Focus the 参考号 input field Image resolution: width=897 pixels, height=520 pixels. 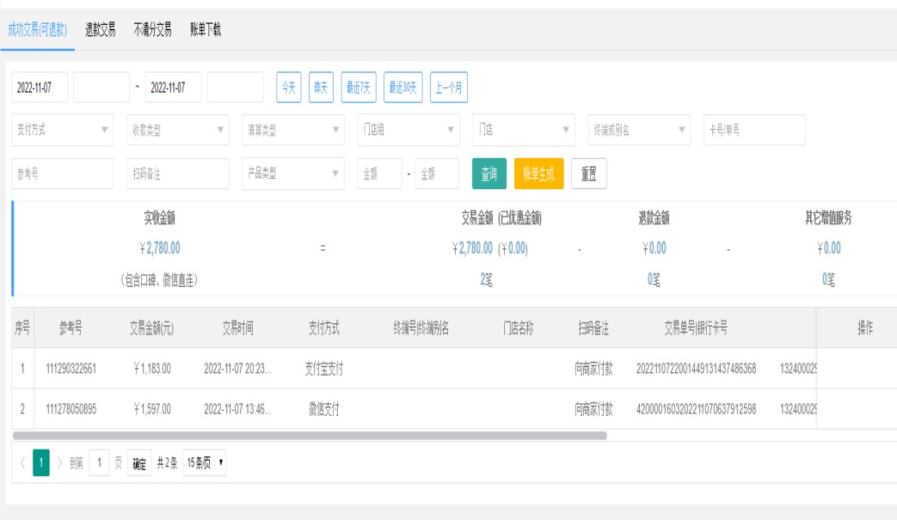(x=63, y=174)
